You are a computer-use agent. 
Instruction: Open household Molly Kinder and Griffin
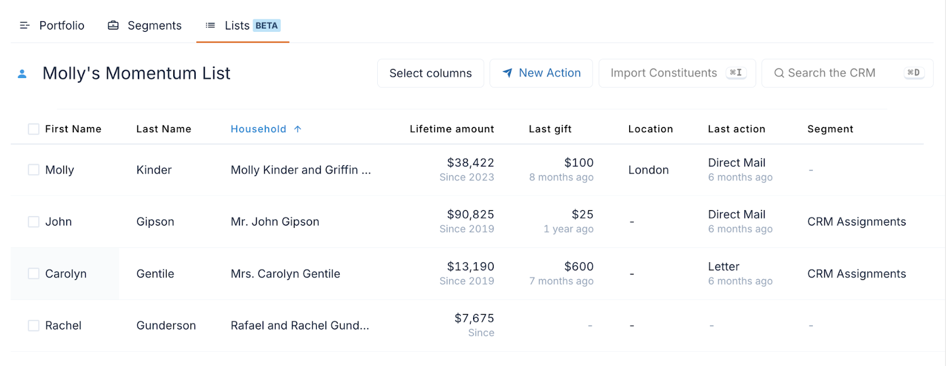tap(300, 170)
